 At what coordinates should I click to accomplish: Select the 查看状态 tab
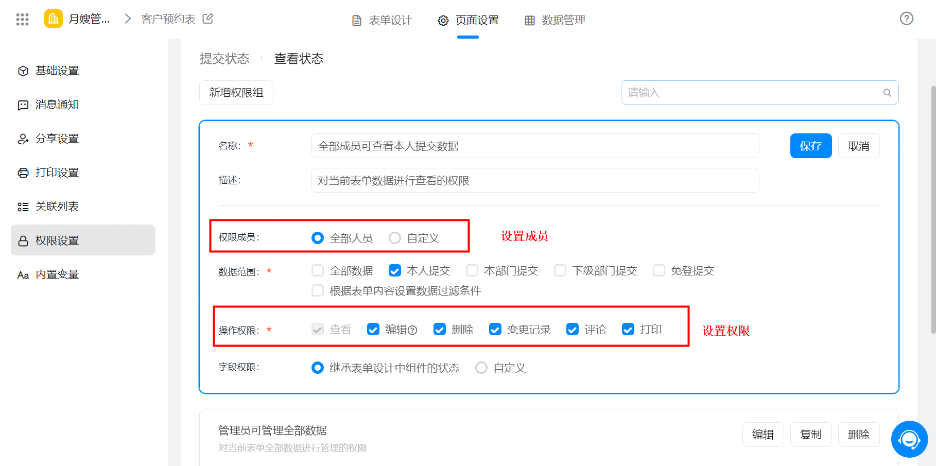tap(299, 59)
